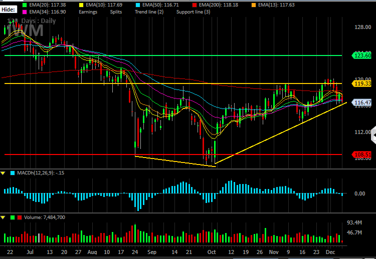Image resolution: width=376 pixels, height=259 pixels.
Task: Click the cyan EMA(50) color swatch
Action: pyautogui.click(x=138, y=4)
